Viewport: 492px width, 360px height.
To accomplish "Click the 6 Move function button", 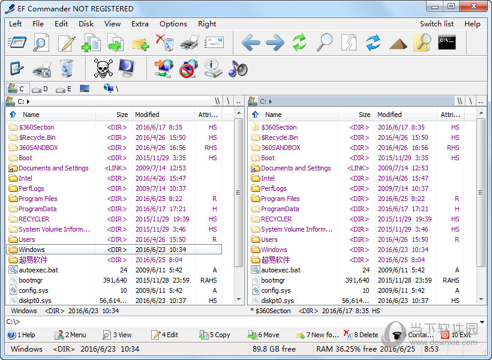I will [x=263, y=335].
